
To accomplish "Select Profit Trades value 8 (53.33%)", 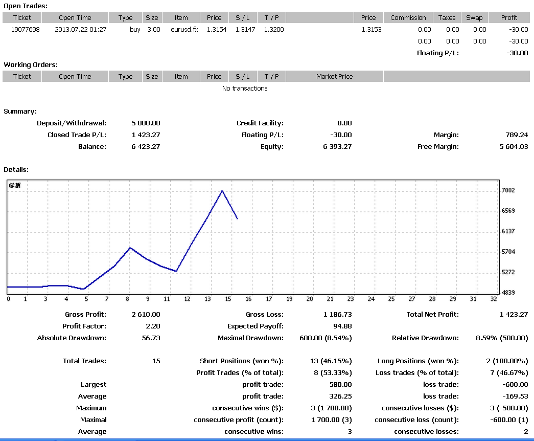I will click(x=333, y=373).
